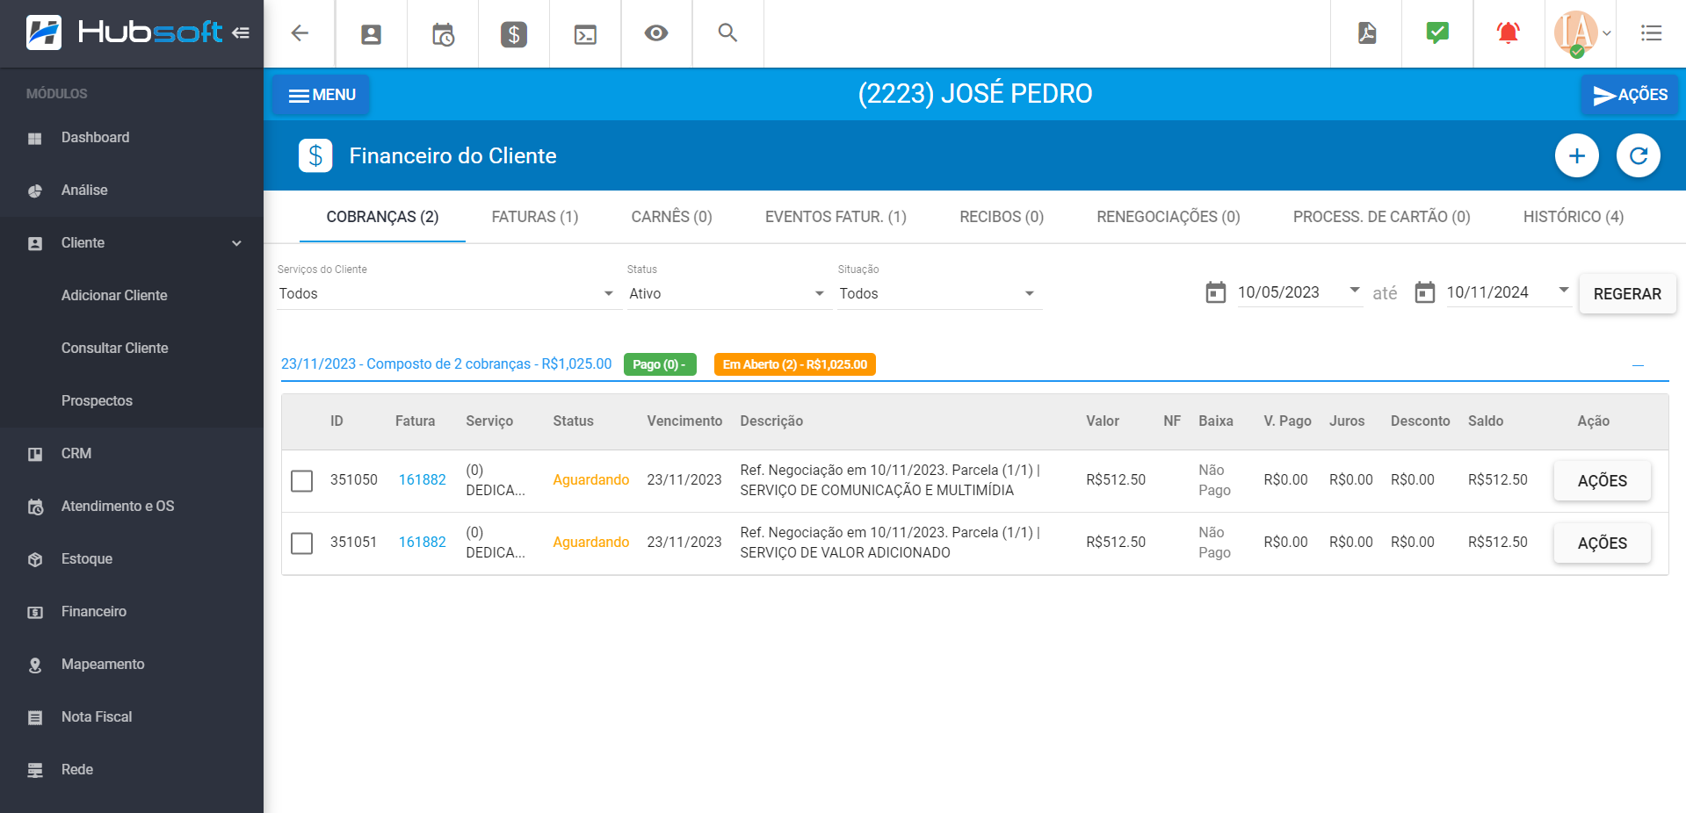Go back with the left arrow icon
The width and height of the screenshot is (1686, 813).
click(300, 33)
